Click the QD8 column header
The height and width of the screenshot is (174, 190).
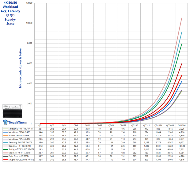click(x=76, y=125)
